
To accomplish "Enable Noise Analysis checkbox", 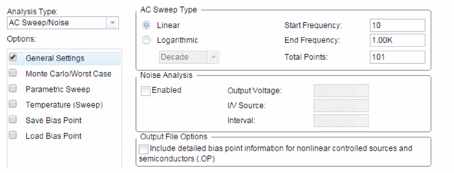I will pos(145,91).
